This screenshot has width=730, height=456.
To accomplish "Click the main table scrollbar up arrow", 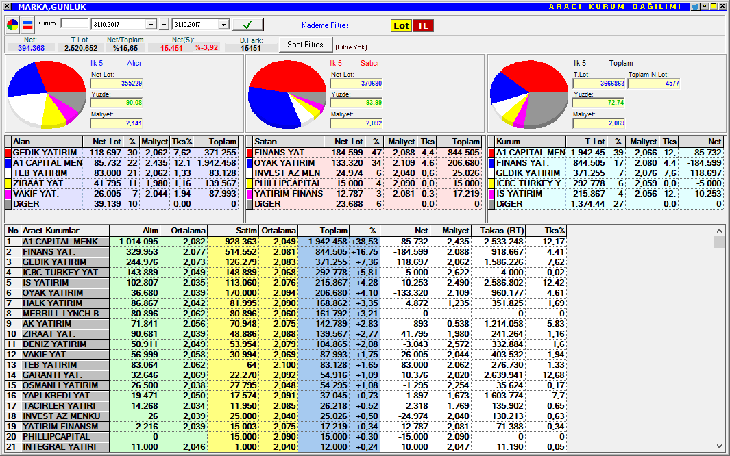I will (719, 231).
